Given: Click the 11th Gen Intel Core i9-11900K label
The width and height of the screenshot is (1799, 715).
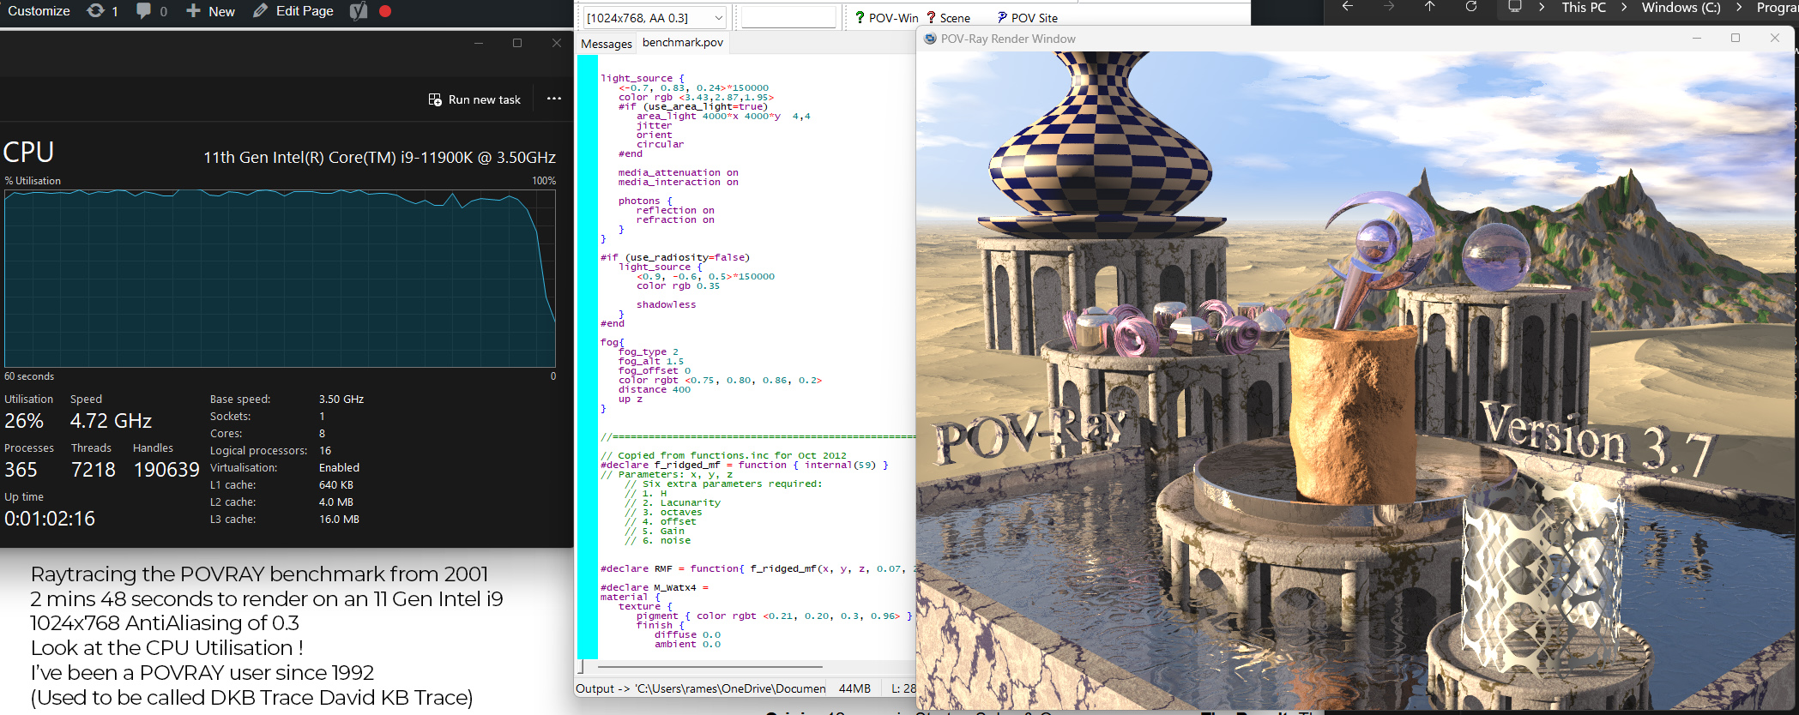Looking at the screenshot, I should (x=379, y=158).
